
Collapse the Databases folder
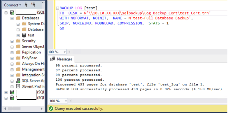12,18
